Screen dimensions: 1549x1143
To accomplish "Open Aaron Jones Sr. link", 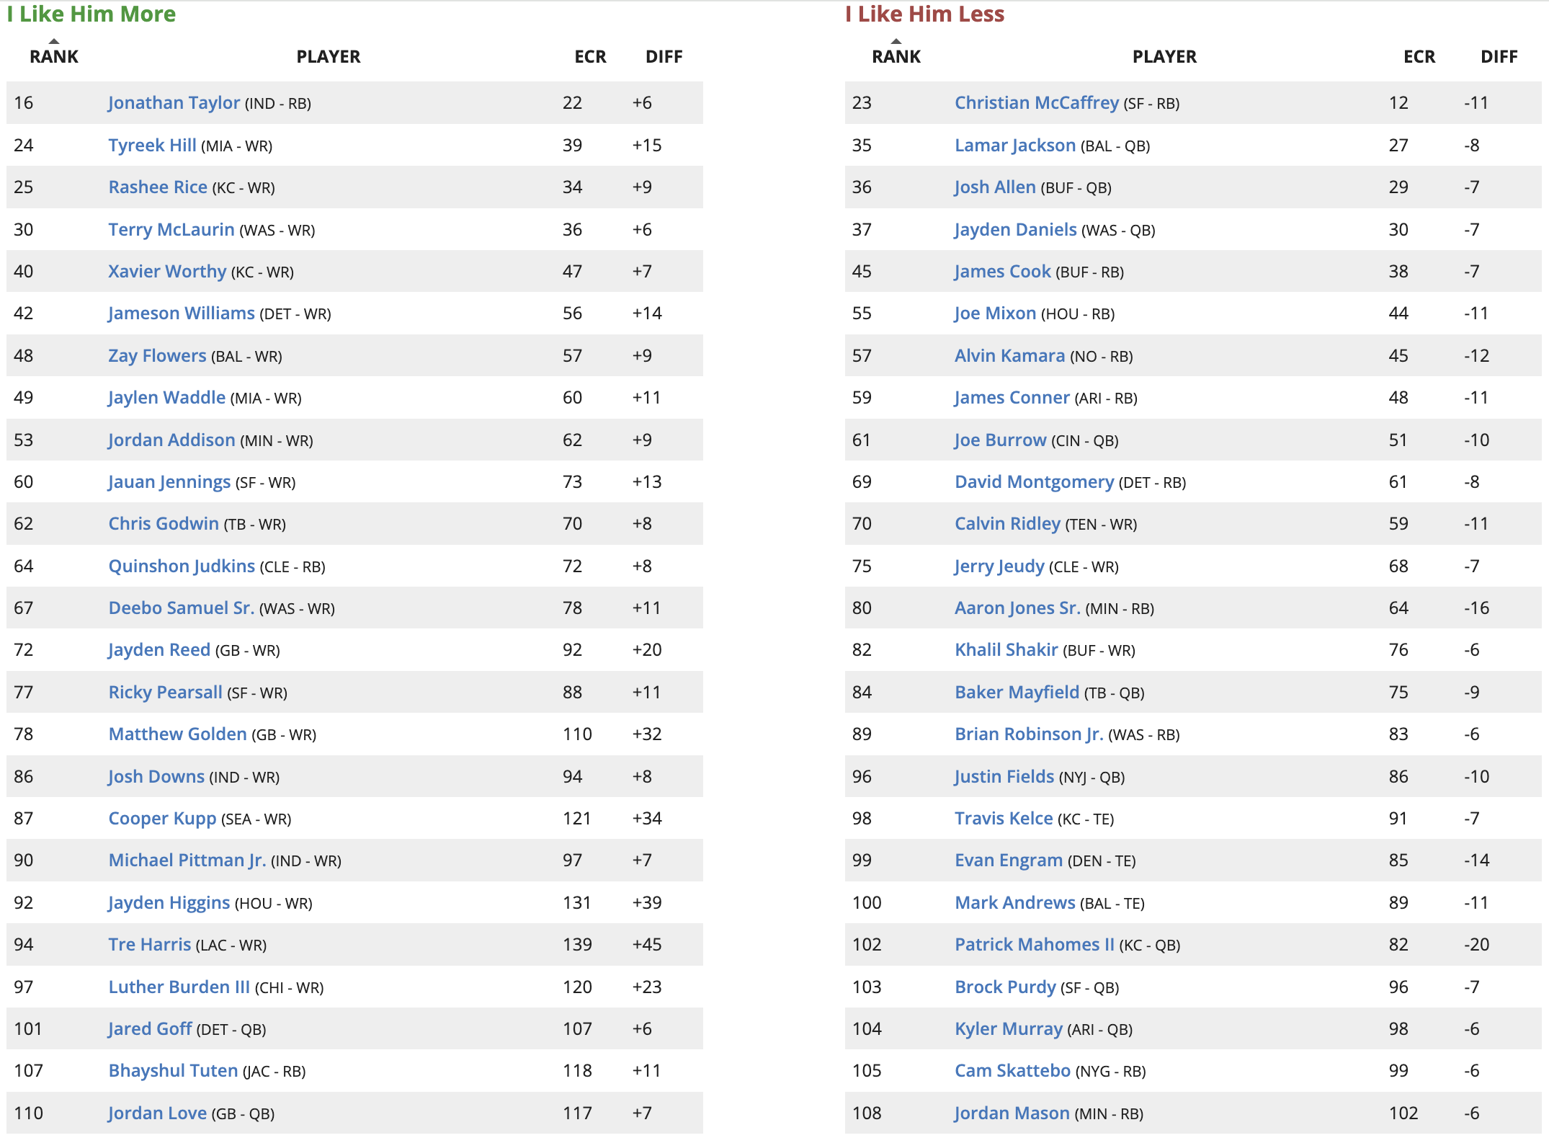I will [x=1017, y=608].
